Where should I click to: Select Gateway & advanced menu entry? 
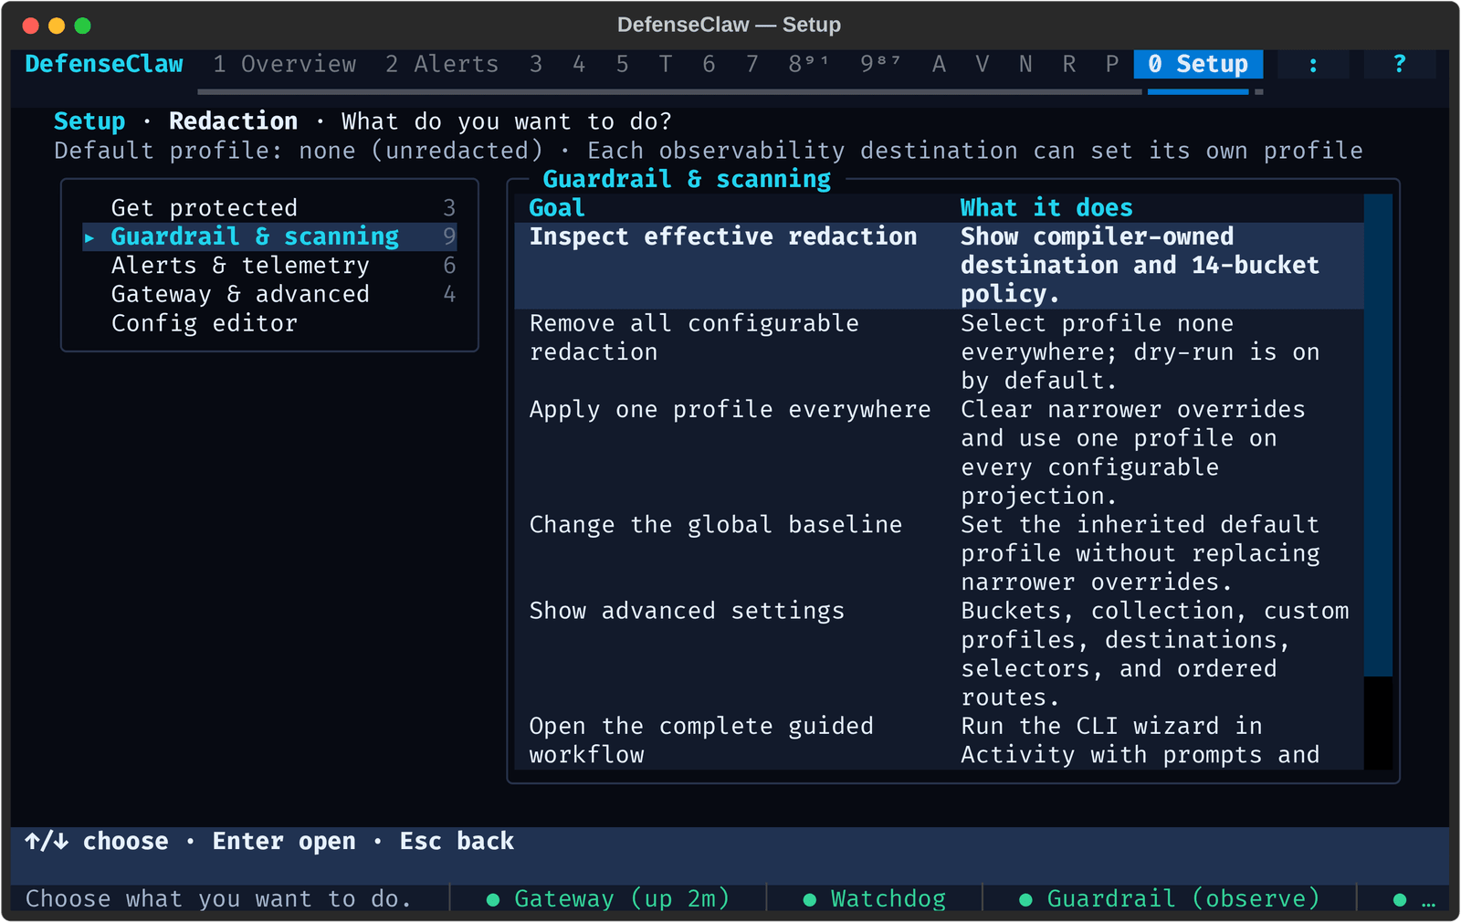[x=269, y=294]
